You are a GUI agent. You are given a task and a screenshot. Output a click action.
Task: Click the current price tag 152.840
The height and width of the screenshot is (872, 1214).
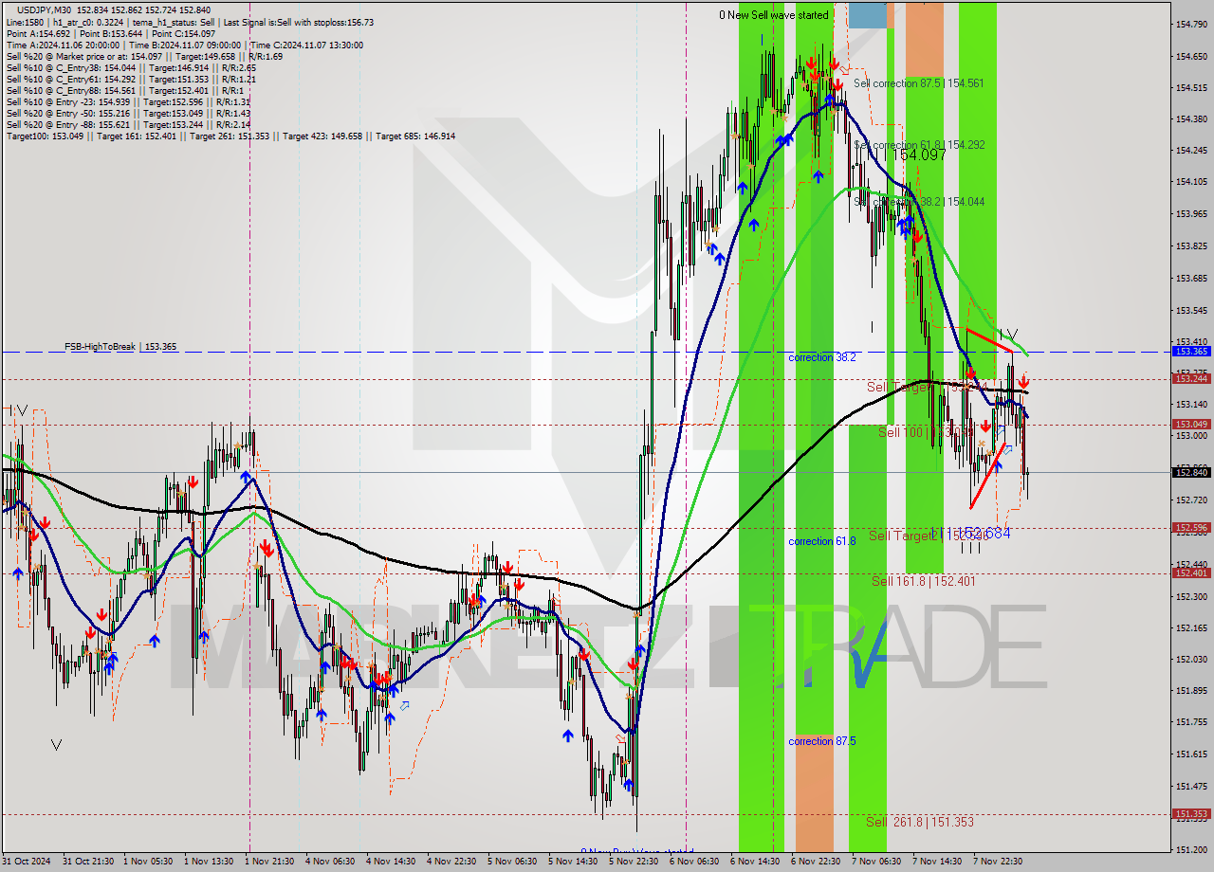click(1191, 472)
